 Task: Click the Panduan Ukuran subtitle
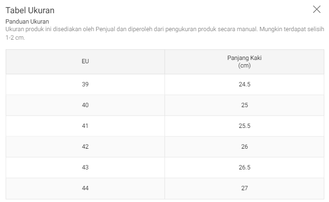[x=27, y=22]
